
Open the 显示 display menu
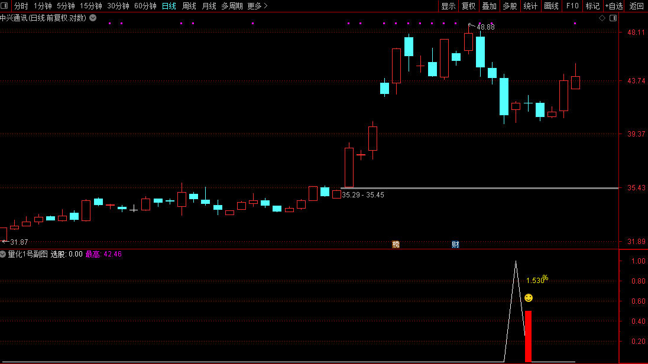(x=448, y=6)
